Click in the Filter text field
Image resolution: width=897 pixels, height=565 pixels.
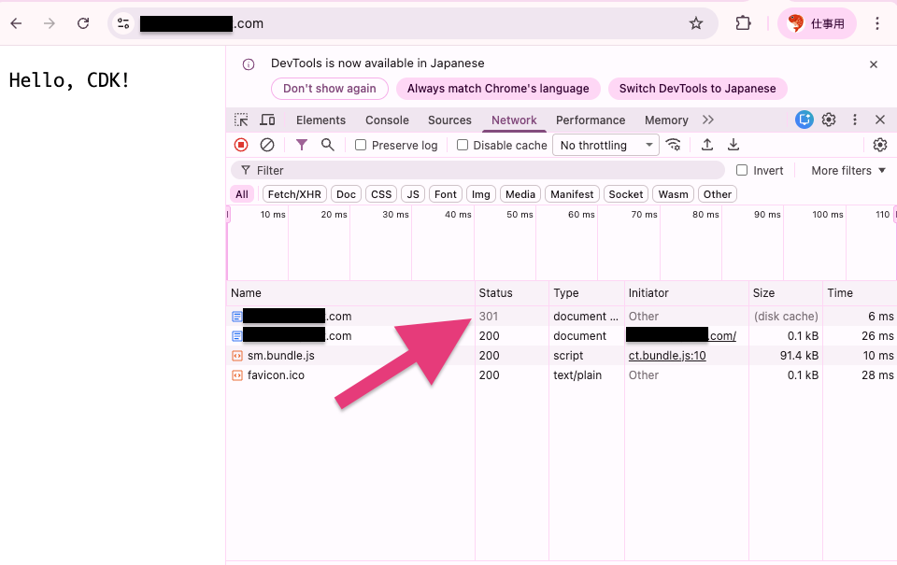coord(486,170)
